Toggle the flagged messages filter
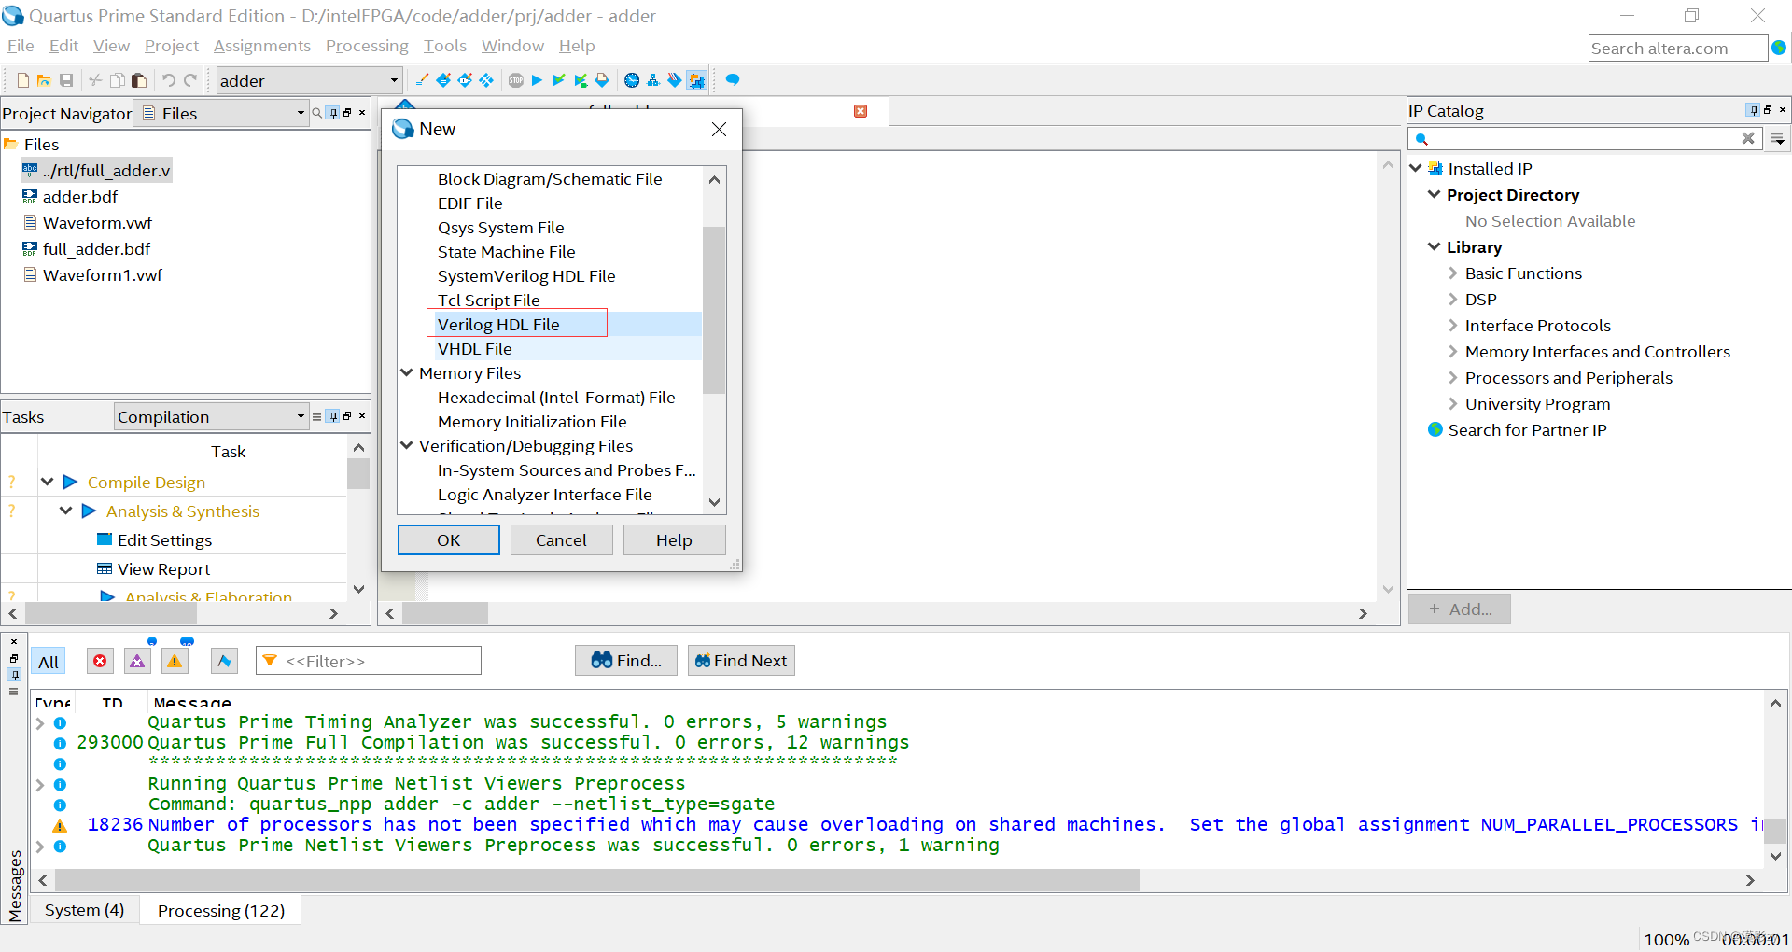This screenshot has width=1792, height=952. tap(224, 661)
